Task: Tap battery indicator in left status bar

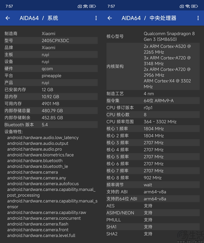Action: [x=92, y=6]
